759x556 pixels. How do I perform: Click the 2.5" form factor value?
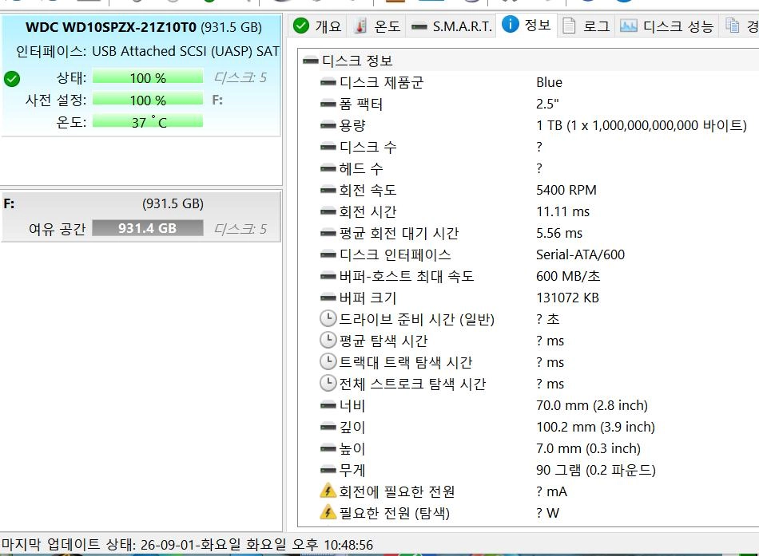[547, 104]
